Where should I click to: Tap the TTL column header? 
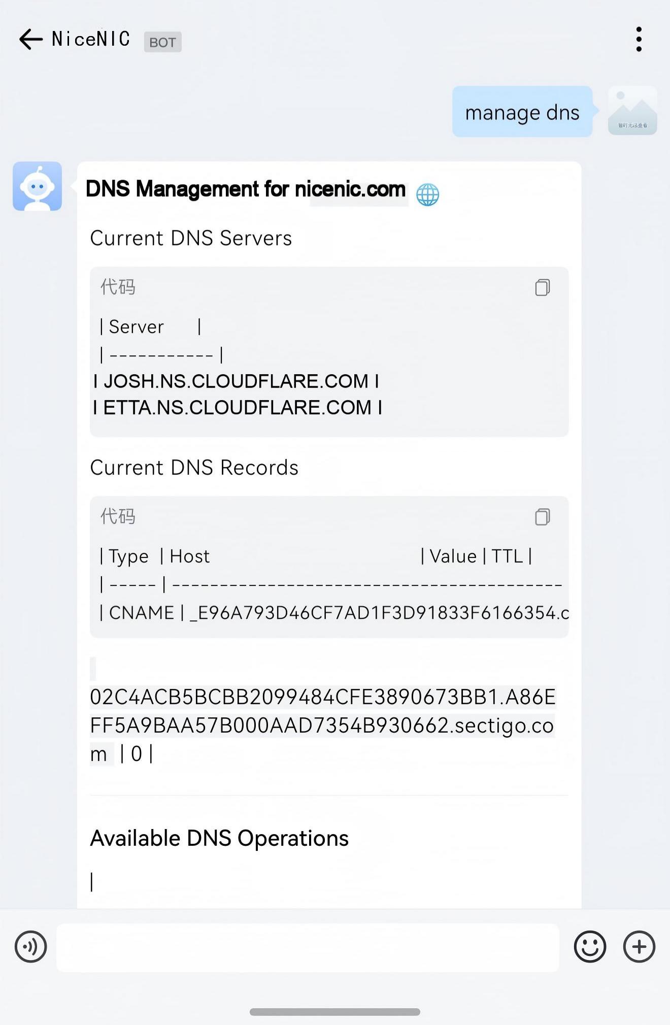[x=507, y=556]
